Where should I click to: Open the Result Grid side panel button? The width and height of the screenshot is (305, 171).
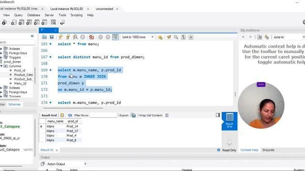click(230, 121)
